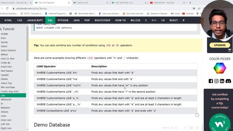Select PYTHON in top navigation
Screen dimensions: 233x131
coord(63,20)
